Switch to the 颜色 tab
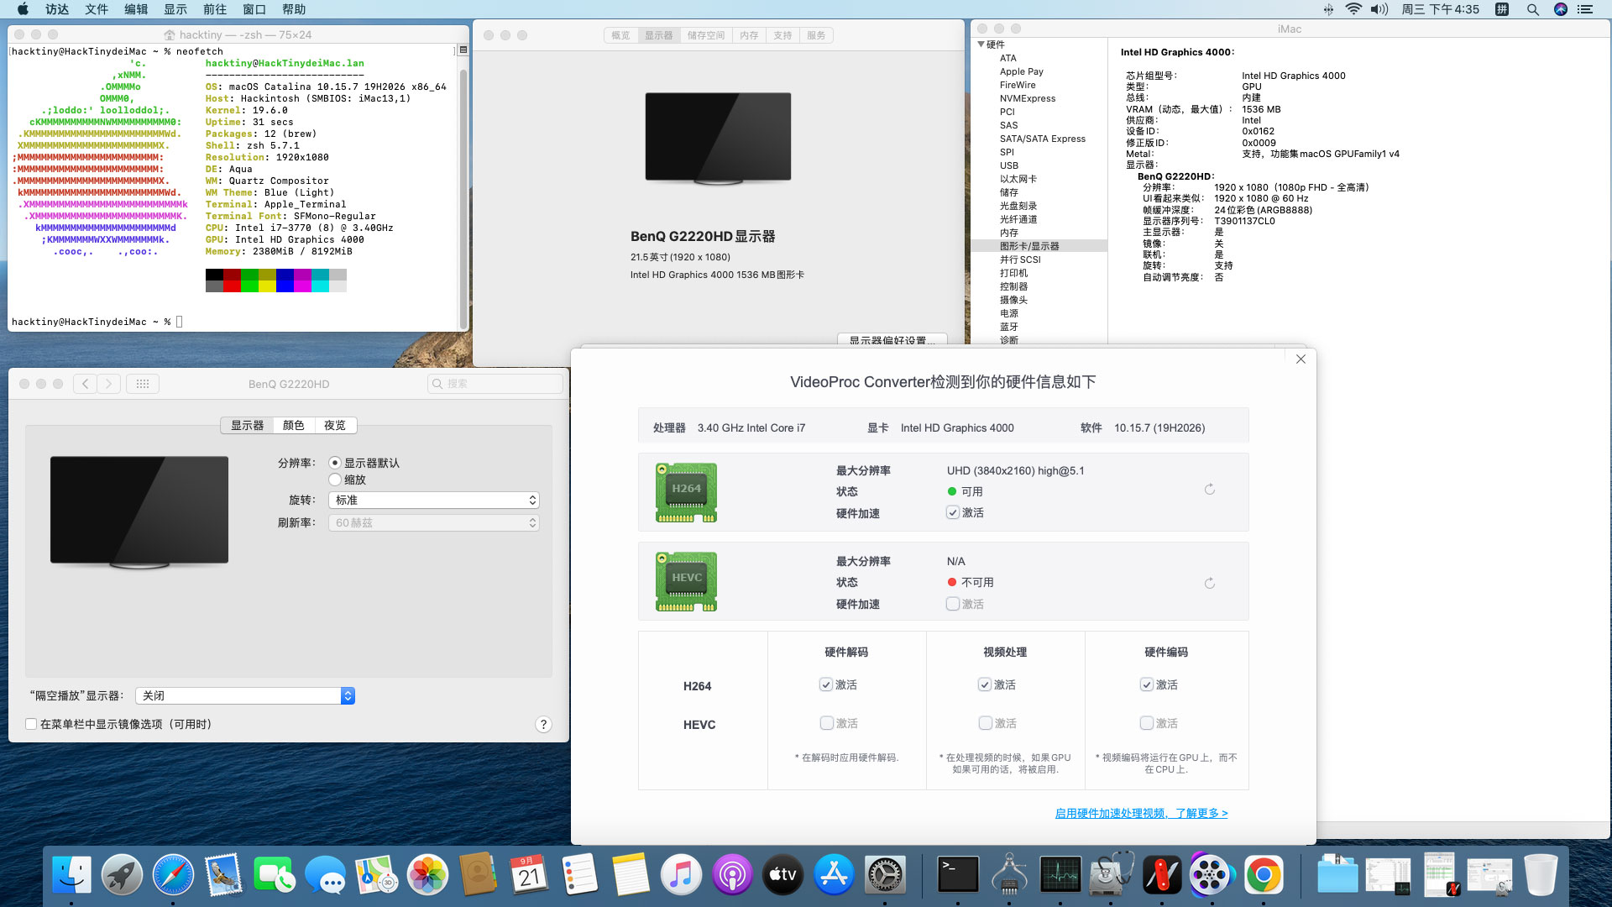Screen dimensions: 1612x907 [x=293, y=426]
